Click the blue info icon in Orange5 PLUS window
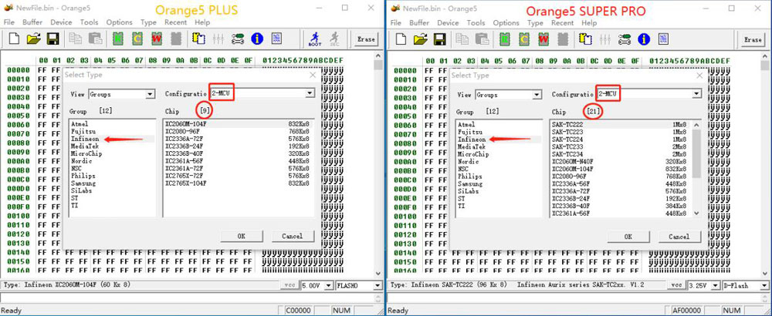 (257, 39)
